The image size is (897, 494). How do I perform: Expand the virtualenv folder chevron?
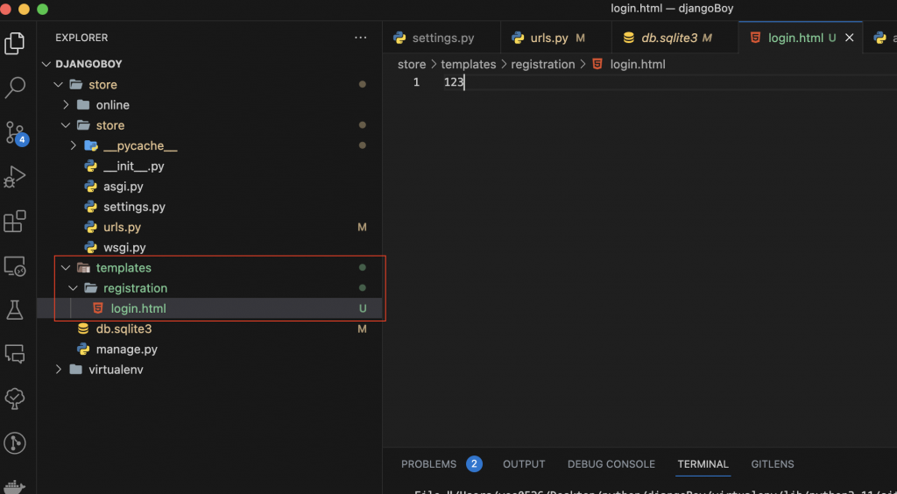(x=58, y=370)
